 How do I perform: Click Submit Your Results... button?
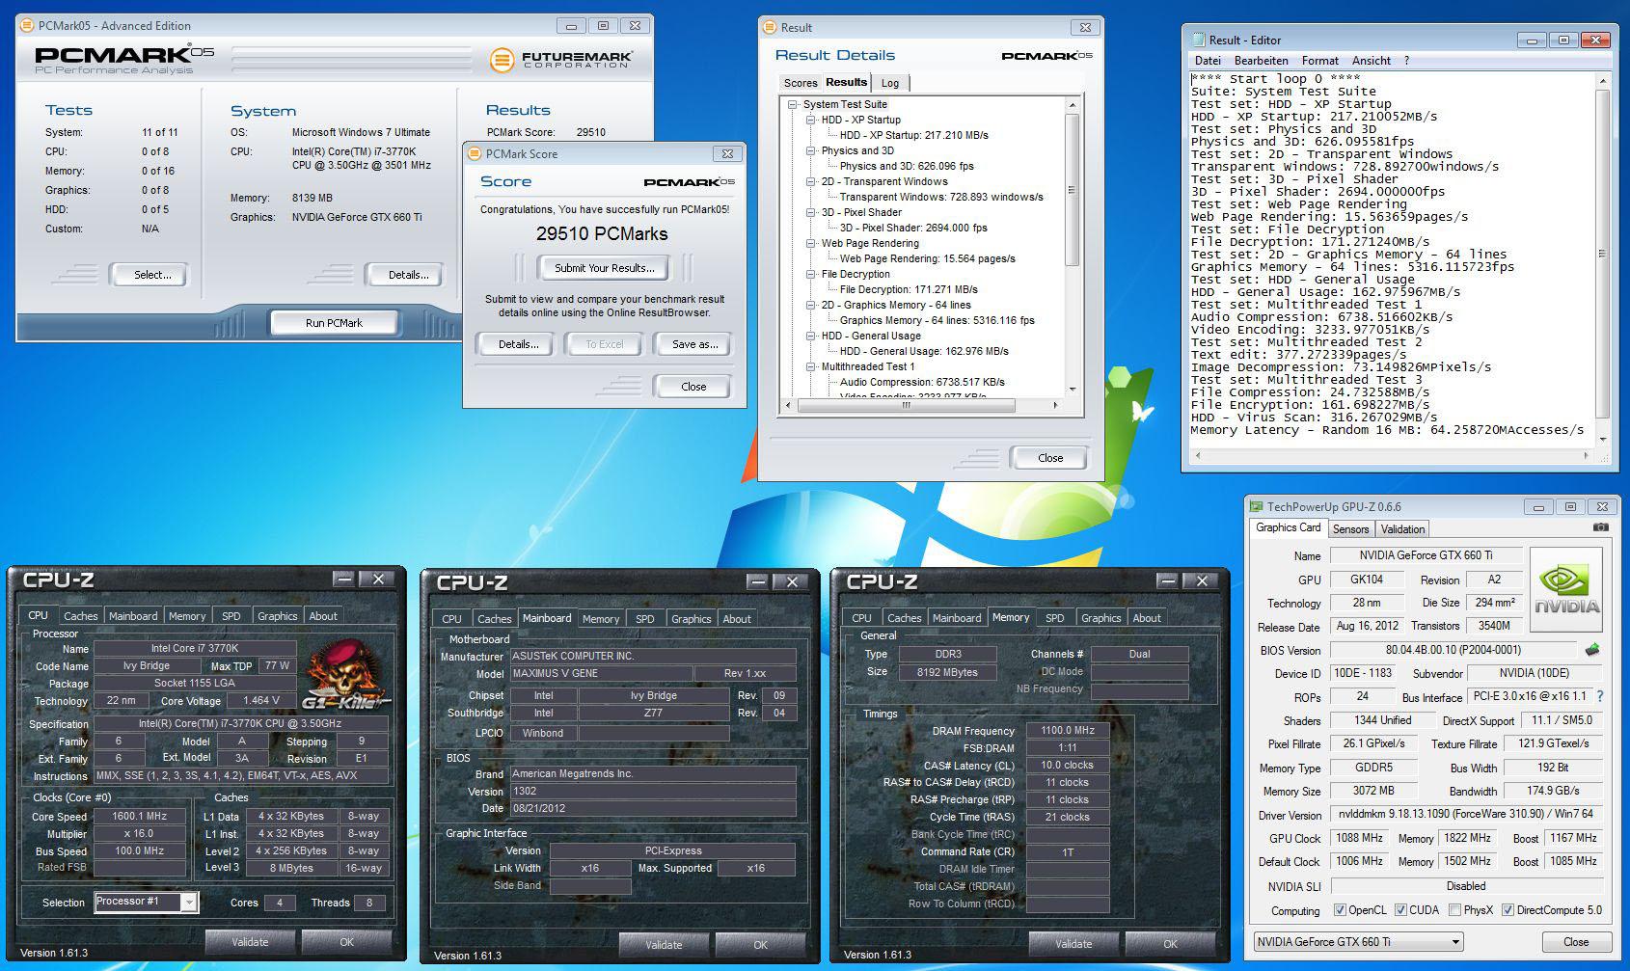604,268
